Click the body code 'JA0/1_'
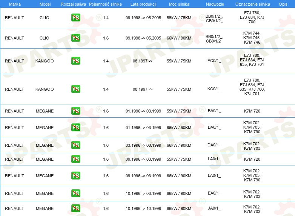295x216 pixels. coord(214,208)
